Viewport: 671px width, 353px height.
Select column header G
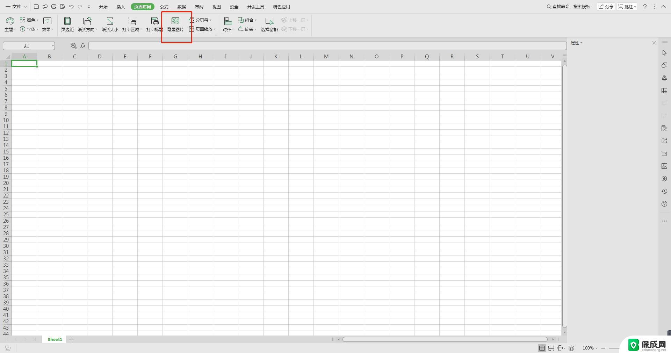click(175, 56)
